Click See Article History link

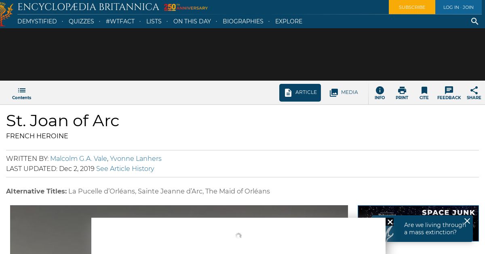click(x=125, y=169)
